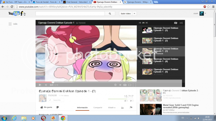Mute the video volume
This screenshot has width=216, height=121.
click(x=46, y=85)
